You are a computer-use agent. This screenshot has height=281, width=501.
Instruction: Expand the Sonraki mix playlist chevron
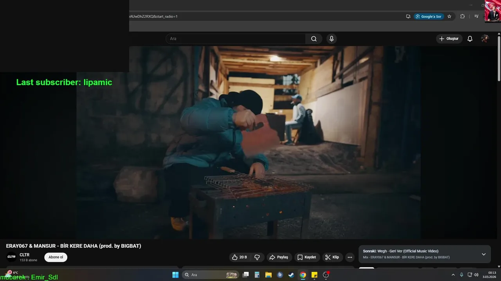pos(484,254)
